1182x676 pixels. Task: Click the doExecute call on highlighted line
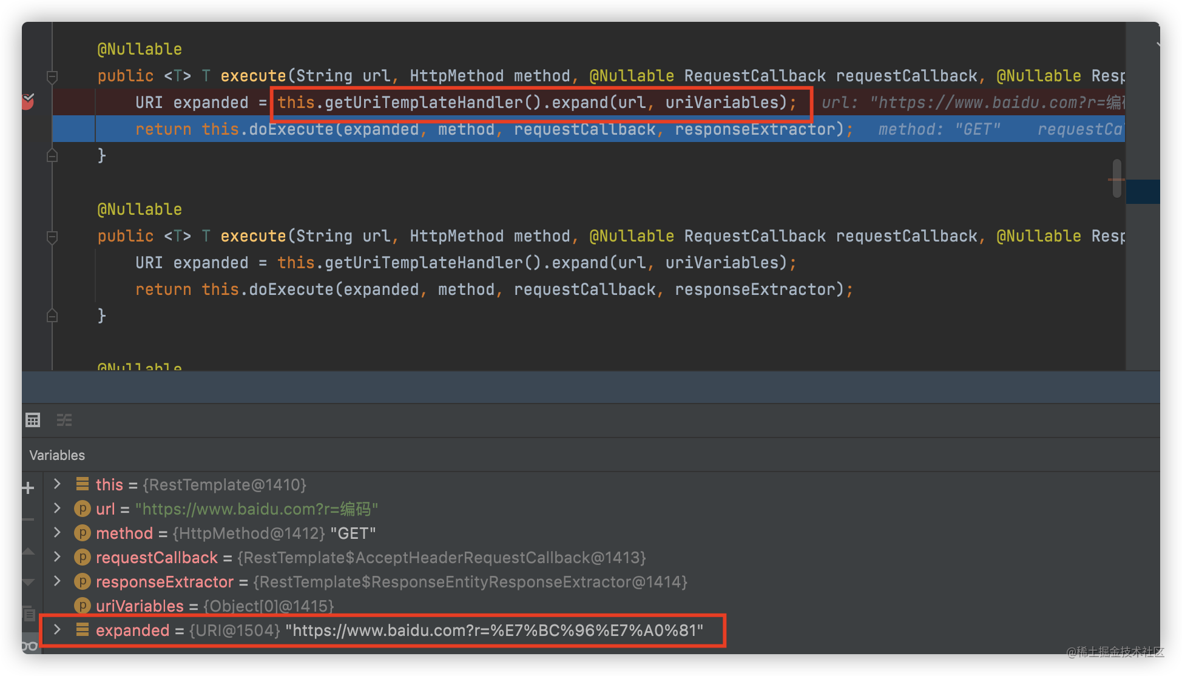291,129
